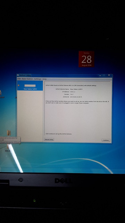
Task: Open the Base Station menu
Action: coord(27,79)
